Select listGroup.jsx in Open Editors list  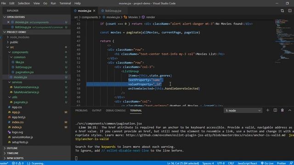37,27
